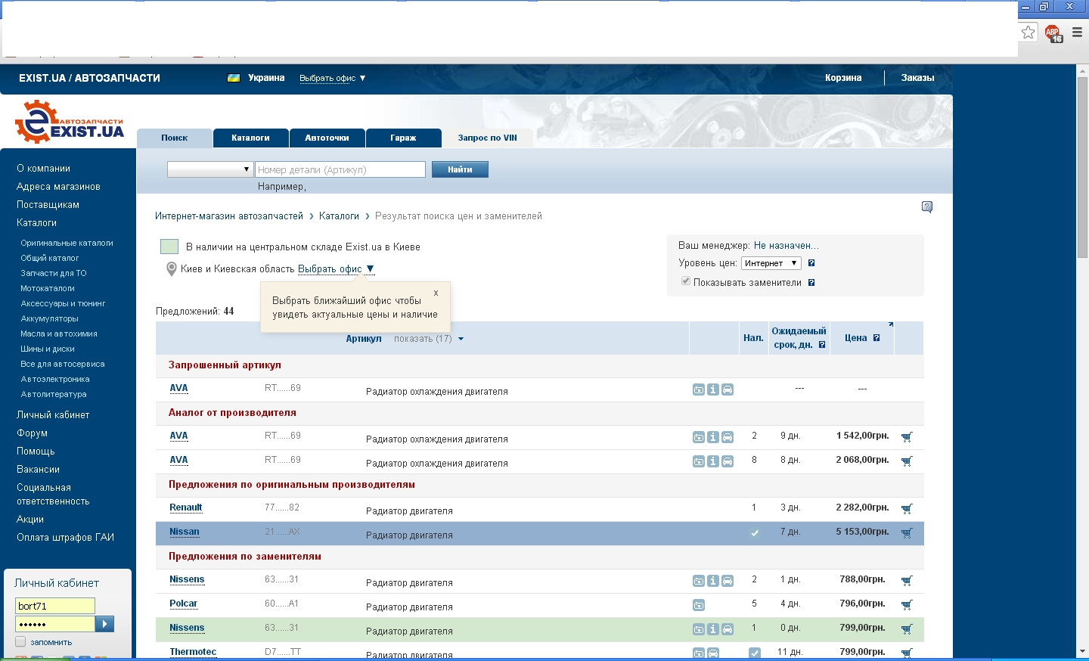Submit login with the blue arrow button
1089x661 pixels.
pos(105,624)
